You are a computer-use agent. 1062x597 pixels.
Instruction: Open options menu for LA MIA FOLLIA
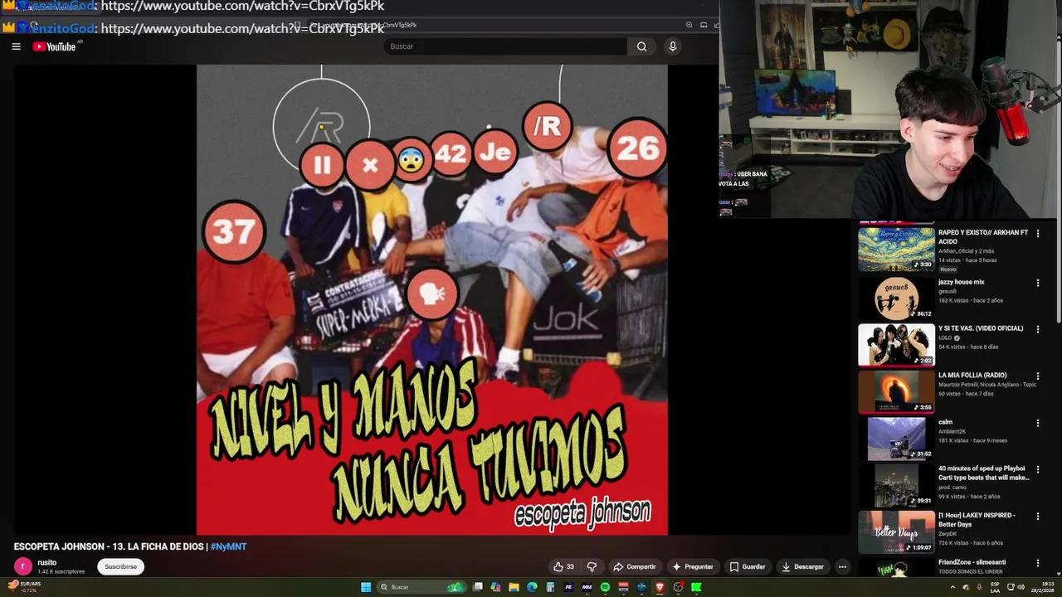tap(1037, 376)
